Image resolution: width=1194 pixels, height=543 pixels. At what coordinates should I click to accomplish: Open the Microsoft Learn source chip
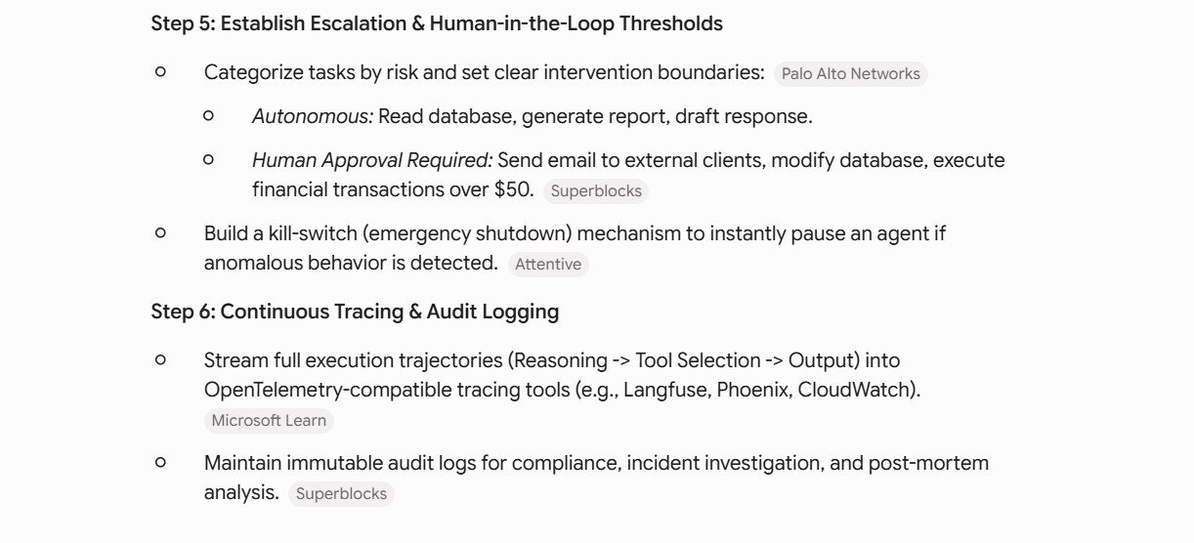269,421
